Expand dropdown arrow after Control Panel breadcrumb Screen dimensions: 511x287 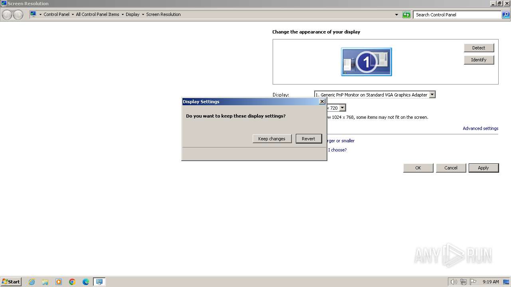pos(73,15)
